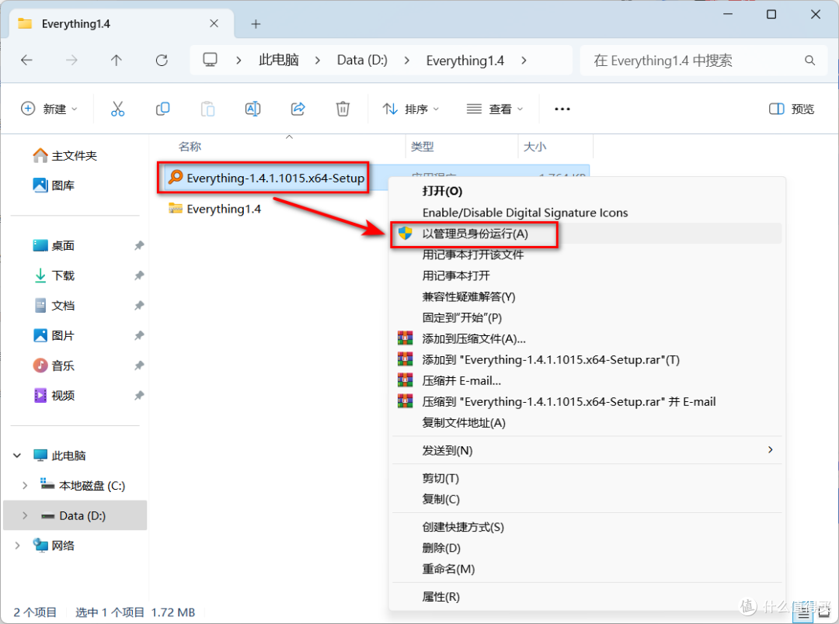Screen dimensions: 839x624
Task: Click the 此电脑 breadcrumb
Action: (x=279, y=60)
